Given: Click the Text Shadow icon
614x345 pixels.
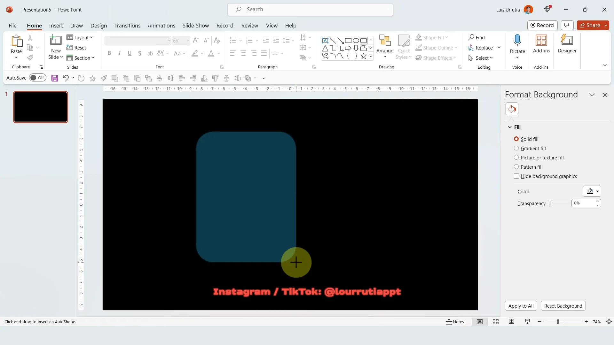Looking at the screenshot, I should (140, 53).
